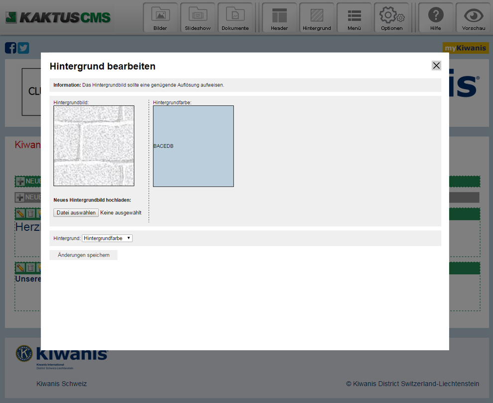Click the Header layout icon
The height and width of the screenshot is (403, 493).
point(279,18)
